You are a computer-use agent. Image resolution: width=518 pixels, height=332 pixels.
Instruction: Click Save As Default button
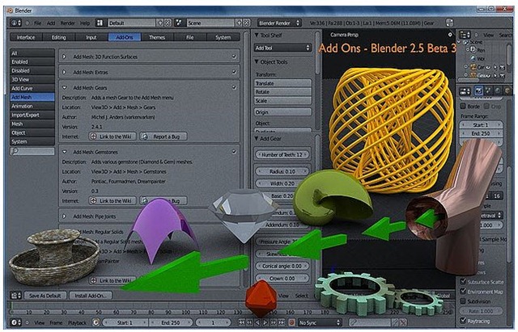[x=45, y=296]
